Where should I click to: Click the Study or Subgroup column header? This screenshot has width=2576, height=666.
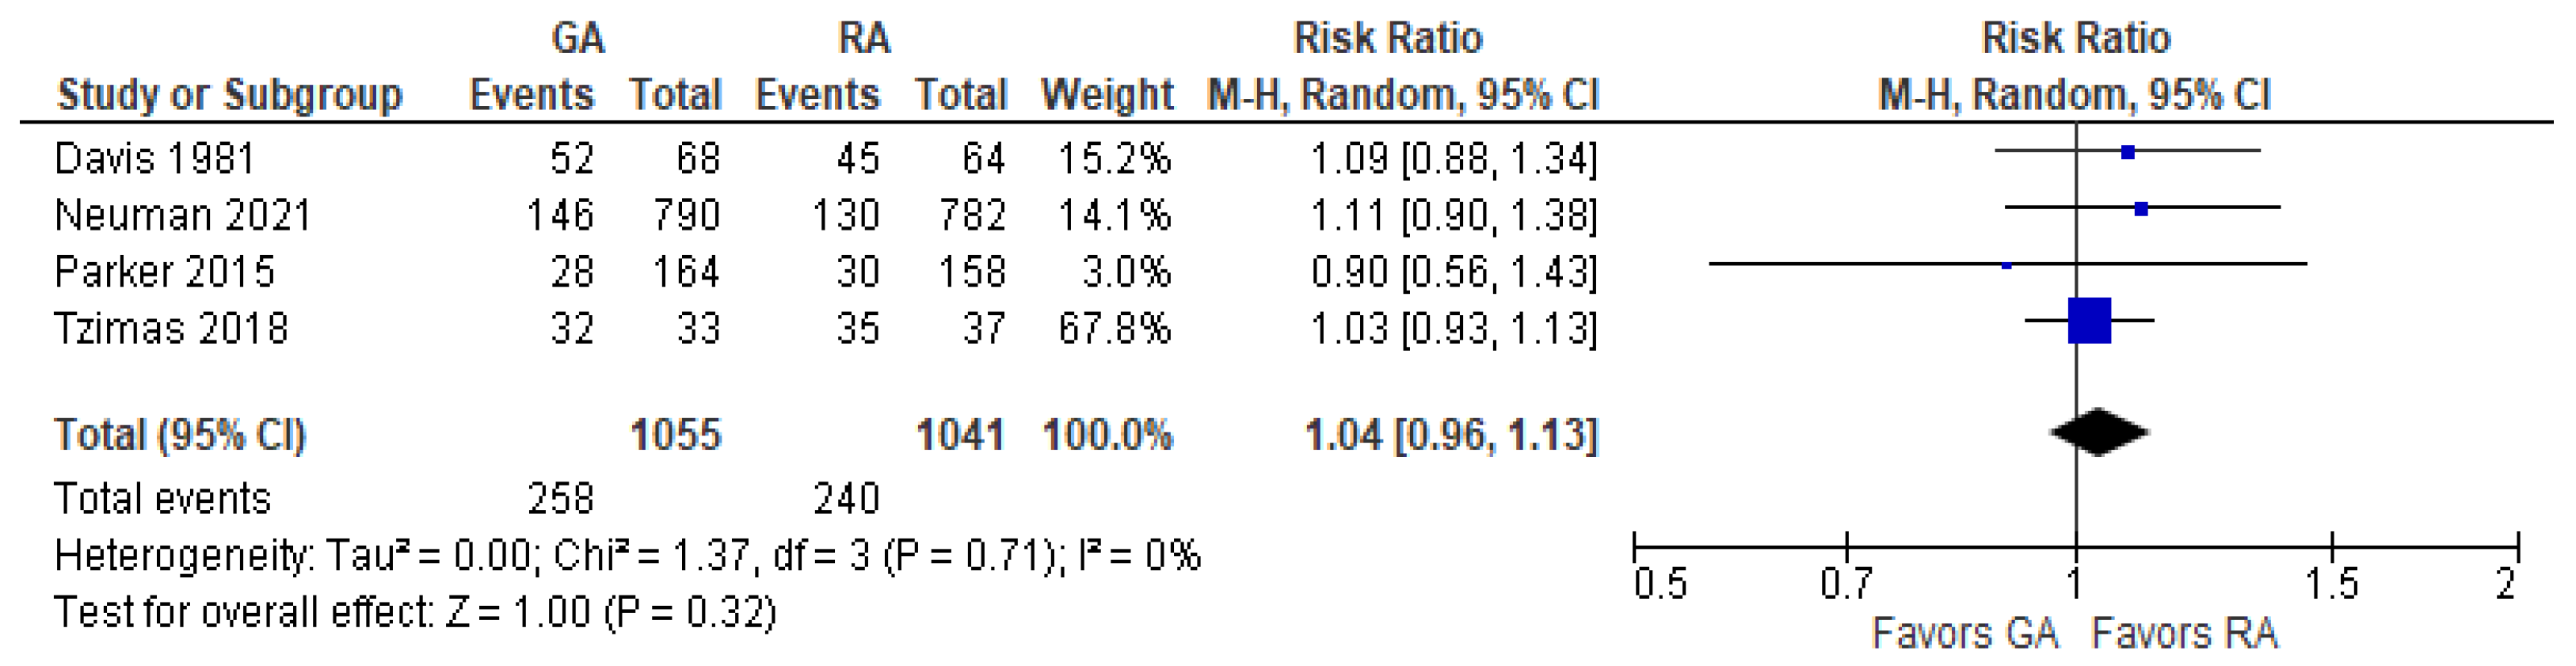point(230,95)
